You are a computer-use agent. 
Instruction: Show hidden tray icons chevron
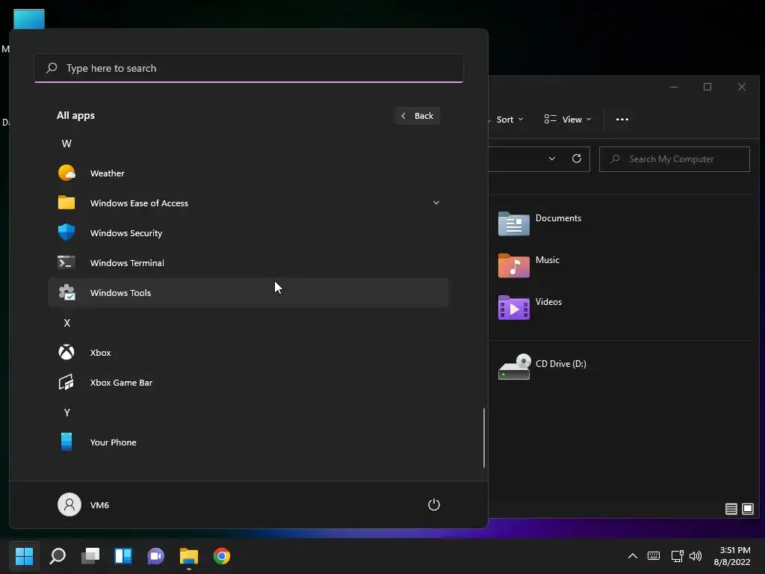pyautogui.click(x=632, y=556)
